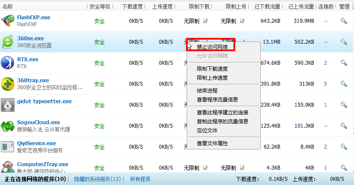This screenshot has height=185, width=354.
Task: Open manage wrench for QiyiService.exe
Action: (x=344, y=147)
